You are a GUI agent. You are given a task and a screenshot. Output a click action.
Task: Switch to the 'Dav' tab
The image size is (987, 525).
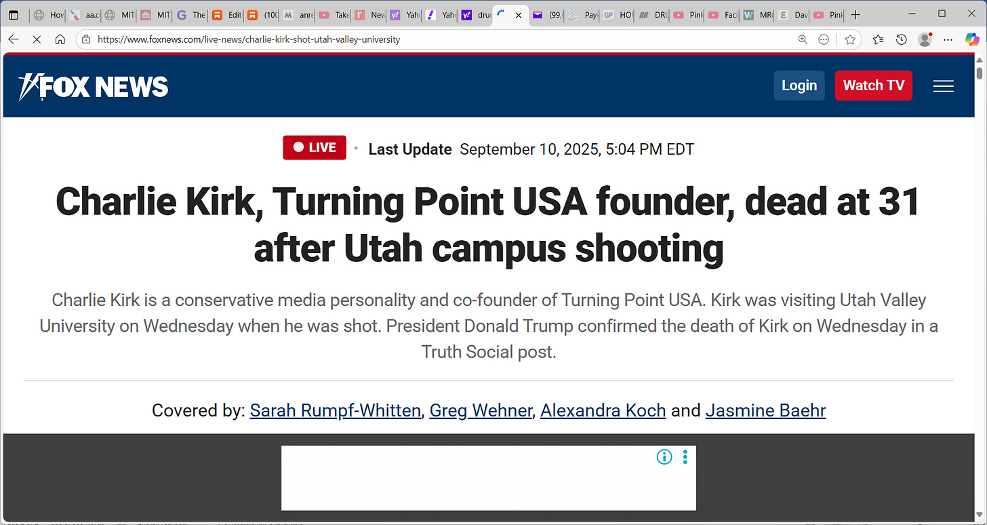tap(792, 15)
